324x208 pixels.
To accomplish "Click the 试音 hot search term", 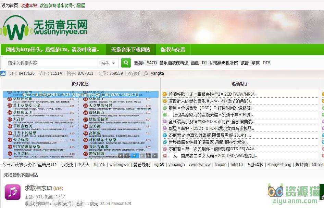I will [245, 63].
